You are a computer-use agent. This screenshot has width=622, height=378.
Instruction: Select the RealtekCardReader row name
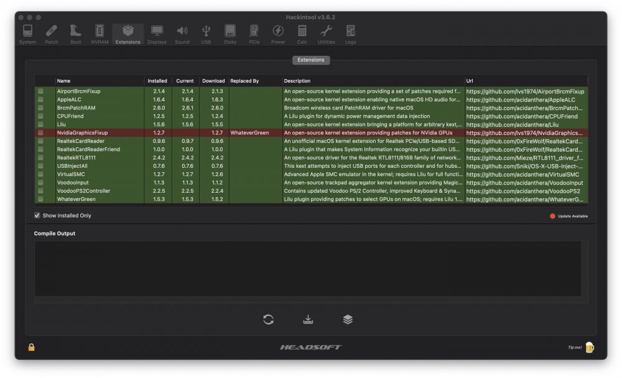coord(80,141)
